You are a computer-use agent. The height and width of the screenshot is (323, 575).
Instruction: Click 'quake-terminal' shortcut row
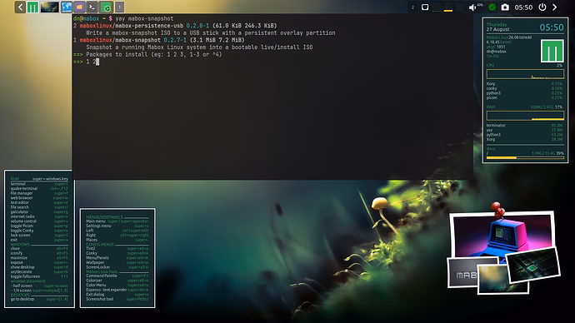(39, 188)
